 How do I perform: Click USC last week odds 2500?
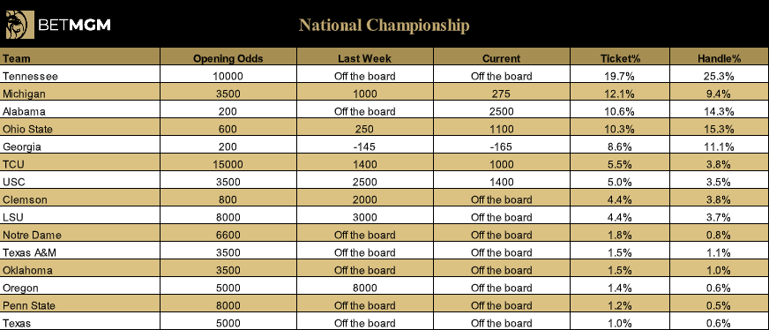(364, 182)
